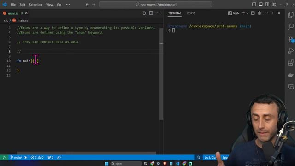Image resolution: width=295 pixels, height=166 pixels.
Task: Open the Extensions view
Action: click(x=291, y=63)
